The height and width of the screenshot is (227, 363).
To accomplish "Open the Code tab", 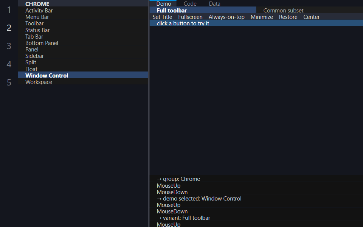I will (x=190, y=4).
